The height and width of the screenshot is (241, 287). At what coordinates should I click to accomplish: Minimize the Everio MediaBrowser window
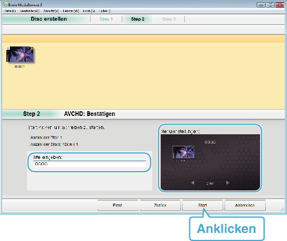pos(261,5)
